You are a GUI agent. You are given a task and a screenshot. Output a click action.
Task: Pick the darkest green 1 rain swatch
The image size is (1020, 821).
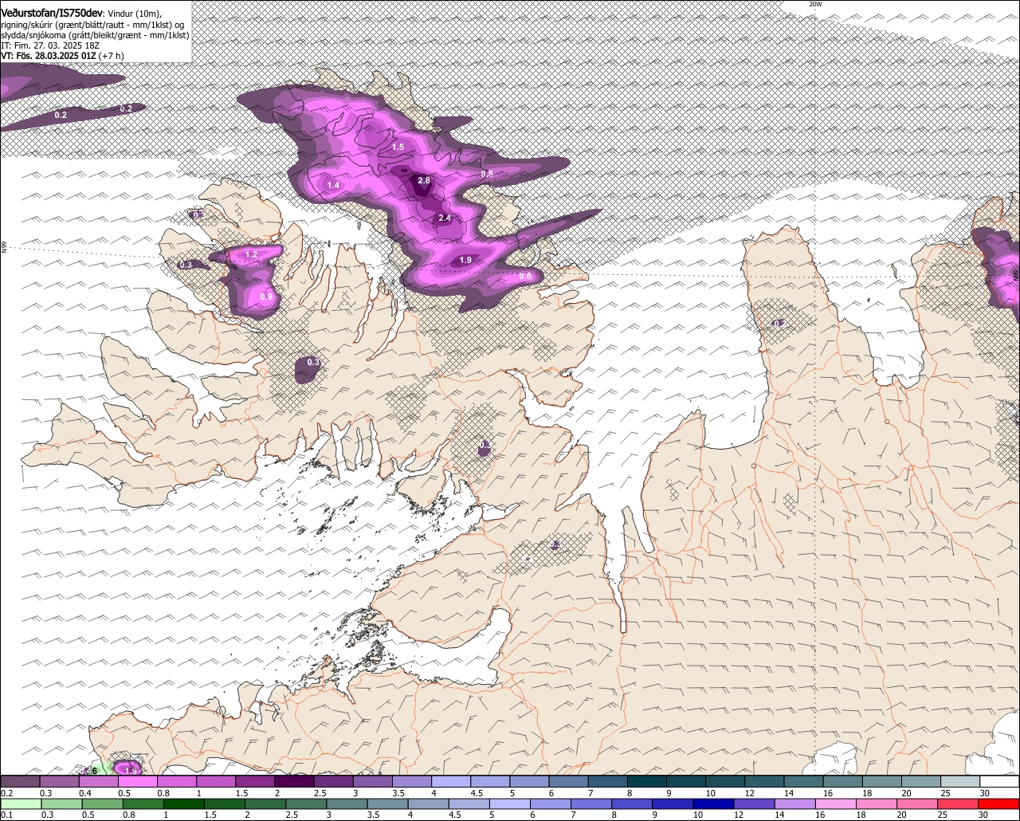[185, 804]
